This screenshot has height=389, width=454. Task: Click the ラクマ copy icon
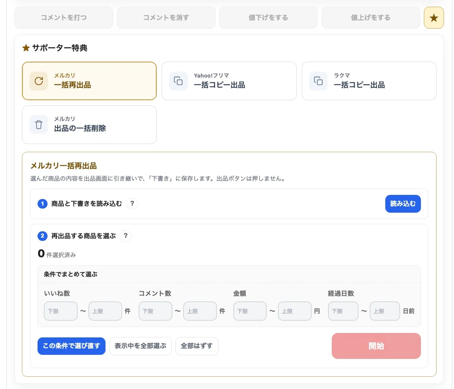318,81
